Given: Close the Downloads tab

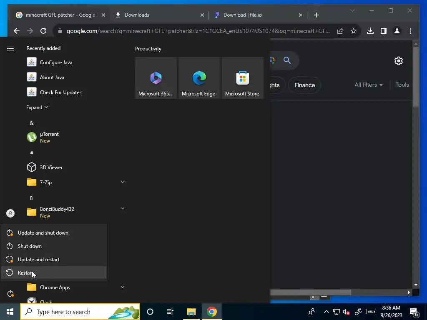Looking at the screenshot, I should 202,15.
